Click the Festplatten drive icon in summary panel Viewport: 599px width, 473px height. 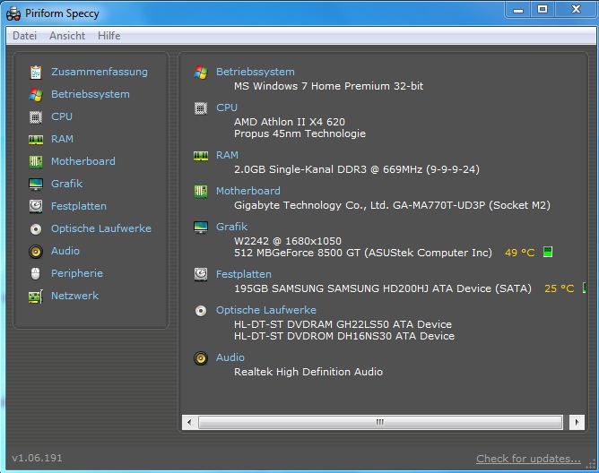click(x=201, y=274)
